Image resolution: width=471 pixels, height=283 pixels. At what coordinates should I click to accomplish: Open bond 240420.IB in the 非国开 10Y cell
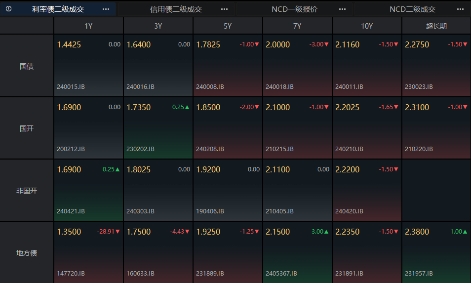click(x=349, y=211)
